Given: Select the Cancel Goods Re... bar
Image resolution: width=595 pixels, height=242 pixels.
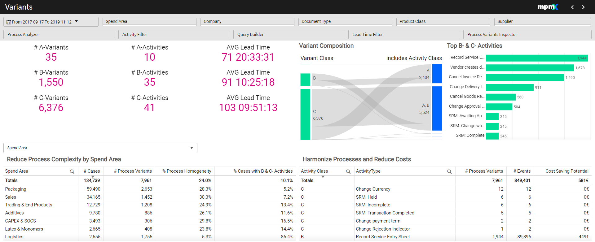Looking at the screenshot, I should point(501,97).
